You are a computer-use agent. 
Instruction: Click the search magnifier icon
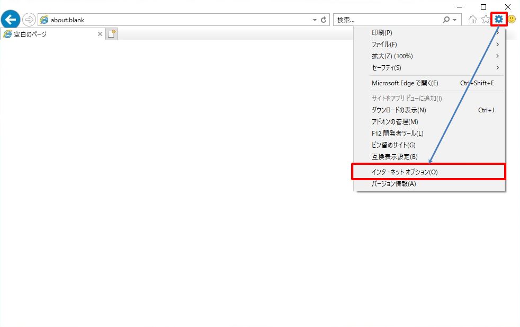pyautogui.click(x=446, y=20)
